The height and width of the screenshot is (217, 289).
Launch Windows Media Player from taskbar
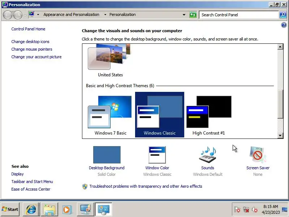click(67, 209)
